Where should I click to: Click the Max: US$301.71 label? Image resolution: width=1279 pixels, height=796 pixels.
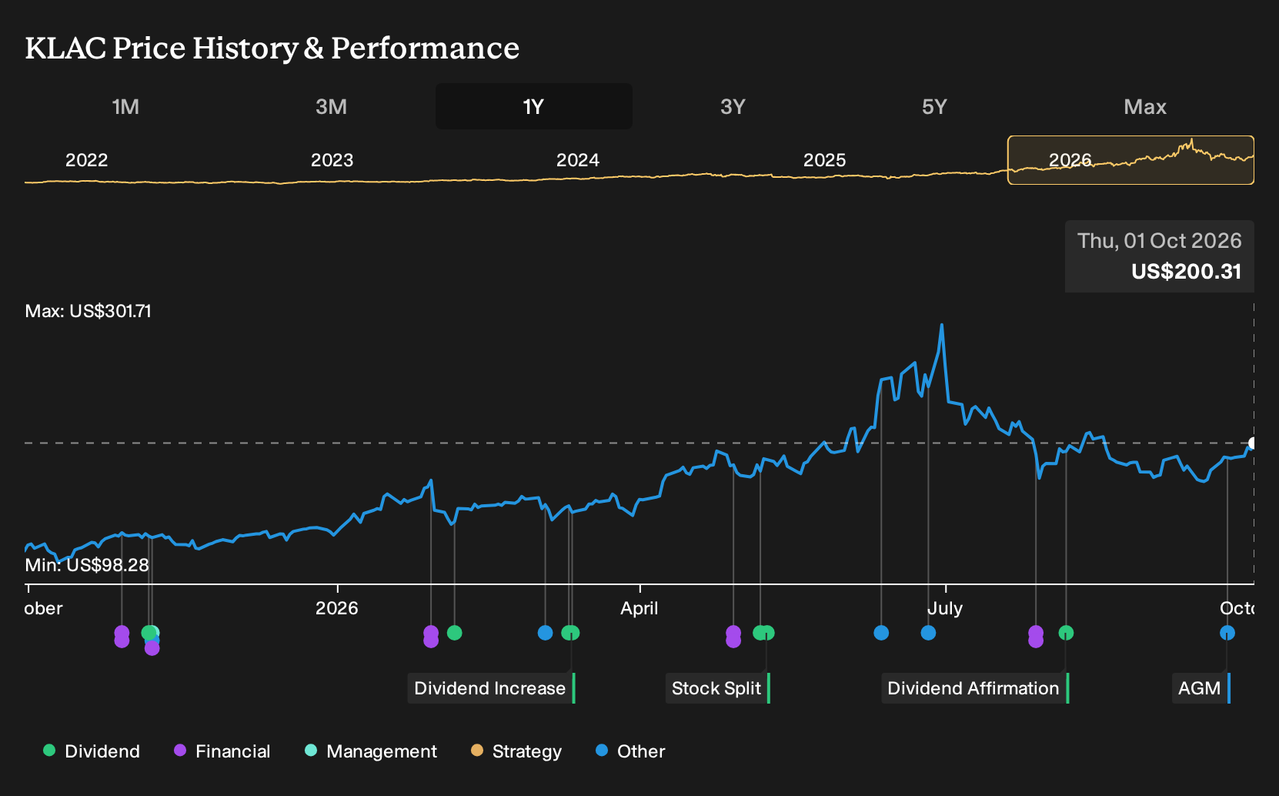coord(88,311)
